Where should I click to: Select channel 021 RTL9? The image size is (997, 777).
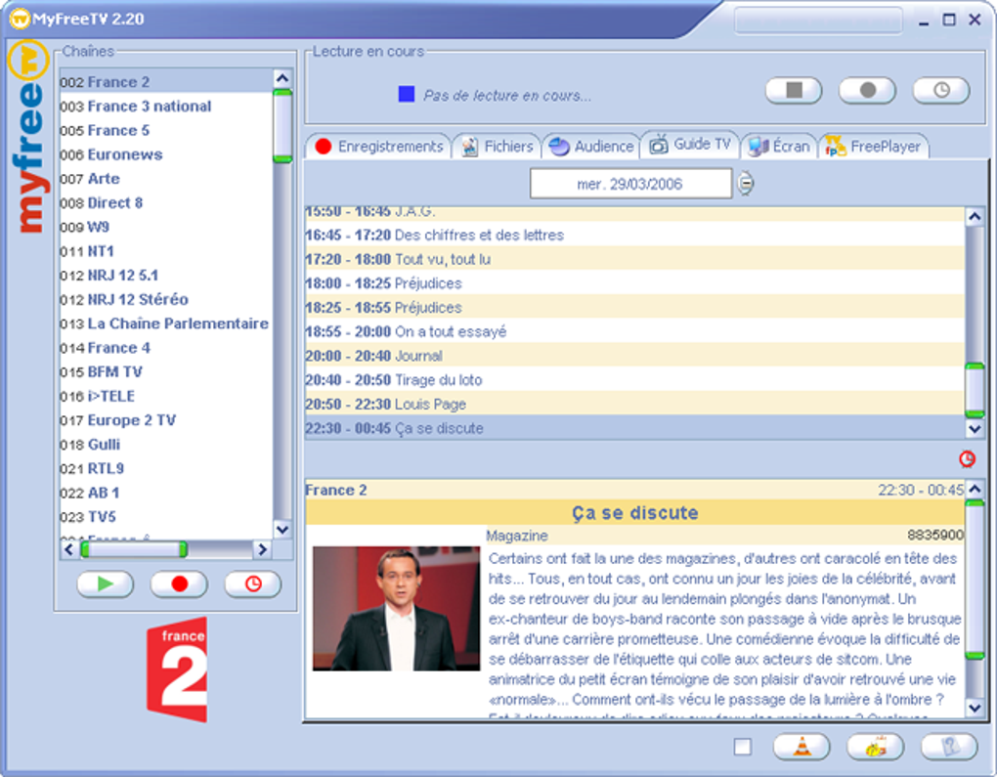[x=166, y=468]
